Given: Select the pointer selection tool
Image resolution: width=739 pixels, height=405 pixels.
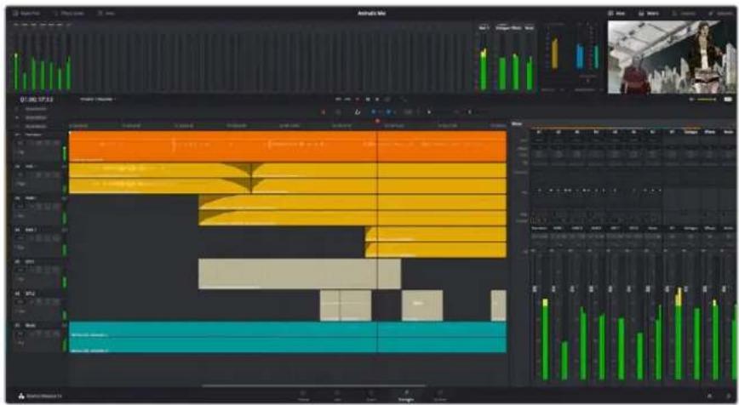Looking at the screenshot, I should 324,112.
